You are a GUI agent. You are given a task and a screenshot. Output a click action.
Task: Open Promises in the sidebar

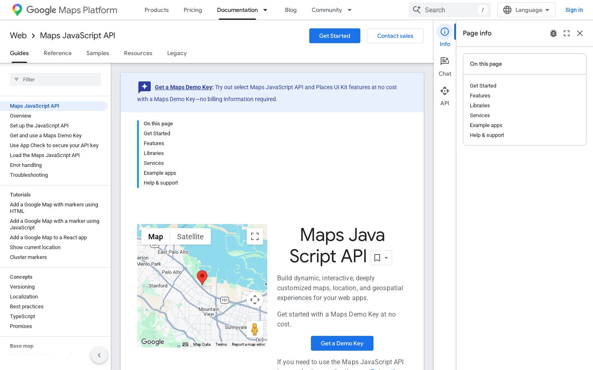tap(21, 326)
